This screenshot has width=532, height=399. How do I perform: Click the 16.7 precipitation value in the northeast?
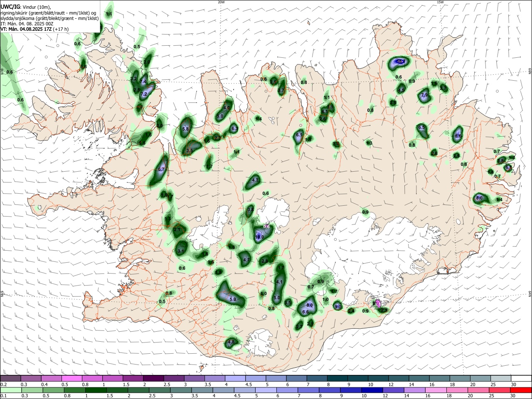click(x=401, y=62)
